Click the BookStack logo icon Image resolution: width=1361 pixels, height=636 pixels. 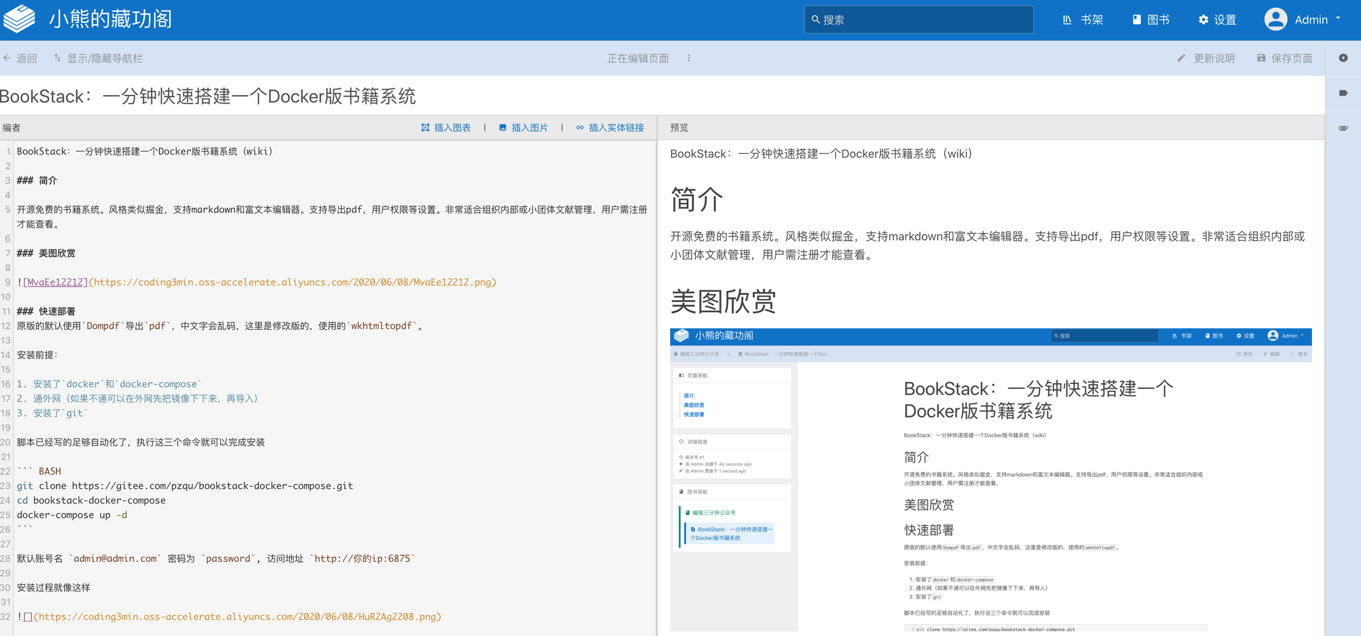point(19,19)
